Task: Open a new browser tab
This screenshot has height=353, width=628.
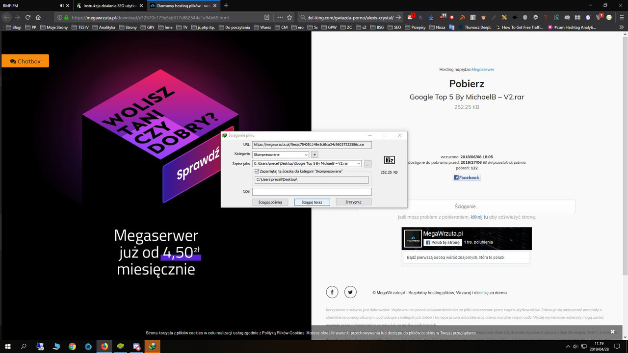Action: click(226, 5)
